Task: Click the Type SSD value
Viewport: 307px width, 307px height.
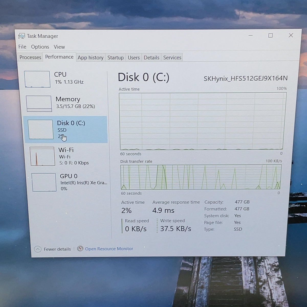Action: click(x=238, y=229)
